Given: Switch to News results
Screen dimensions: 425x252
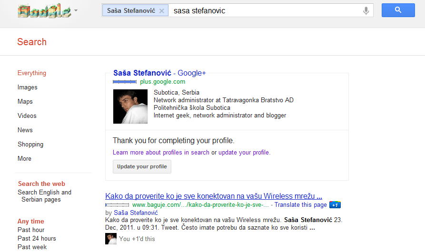Looking at the screenshot, I should click(x=25, y=130).
